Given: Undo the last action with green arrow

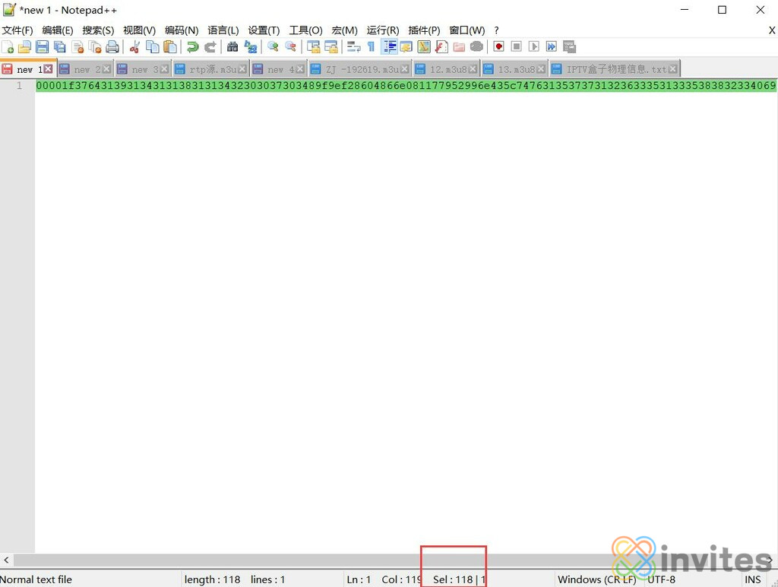Looking at the screenshot, I should tap(192, 46).
